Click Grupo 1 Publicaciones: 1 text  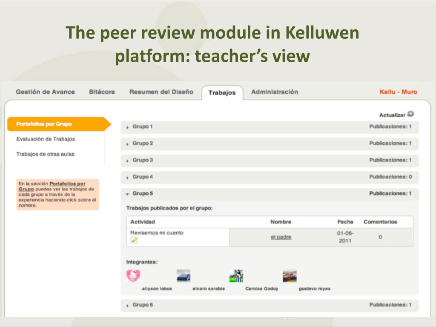click(x=390, y=126)
